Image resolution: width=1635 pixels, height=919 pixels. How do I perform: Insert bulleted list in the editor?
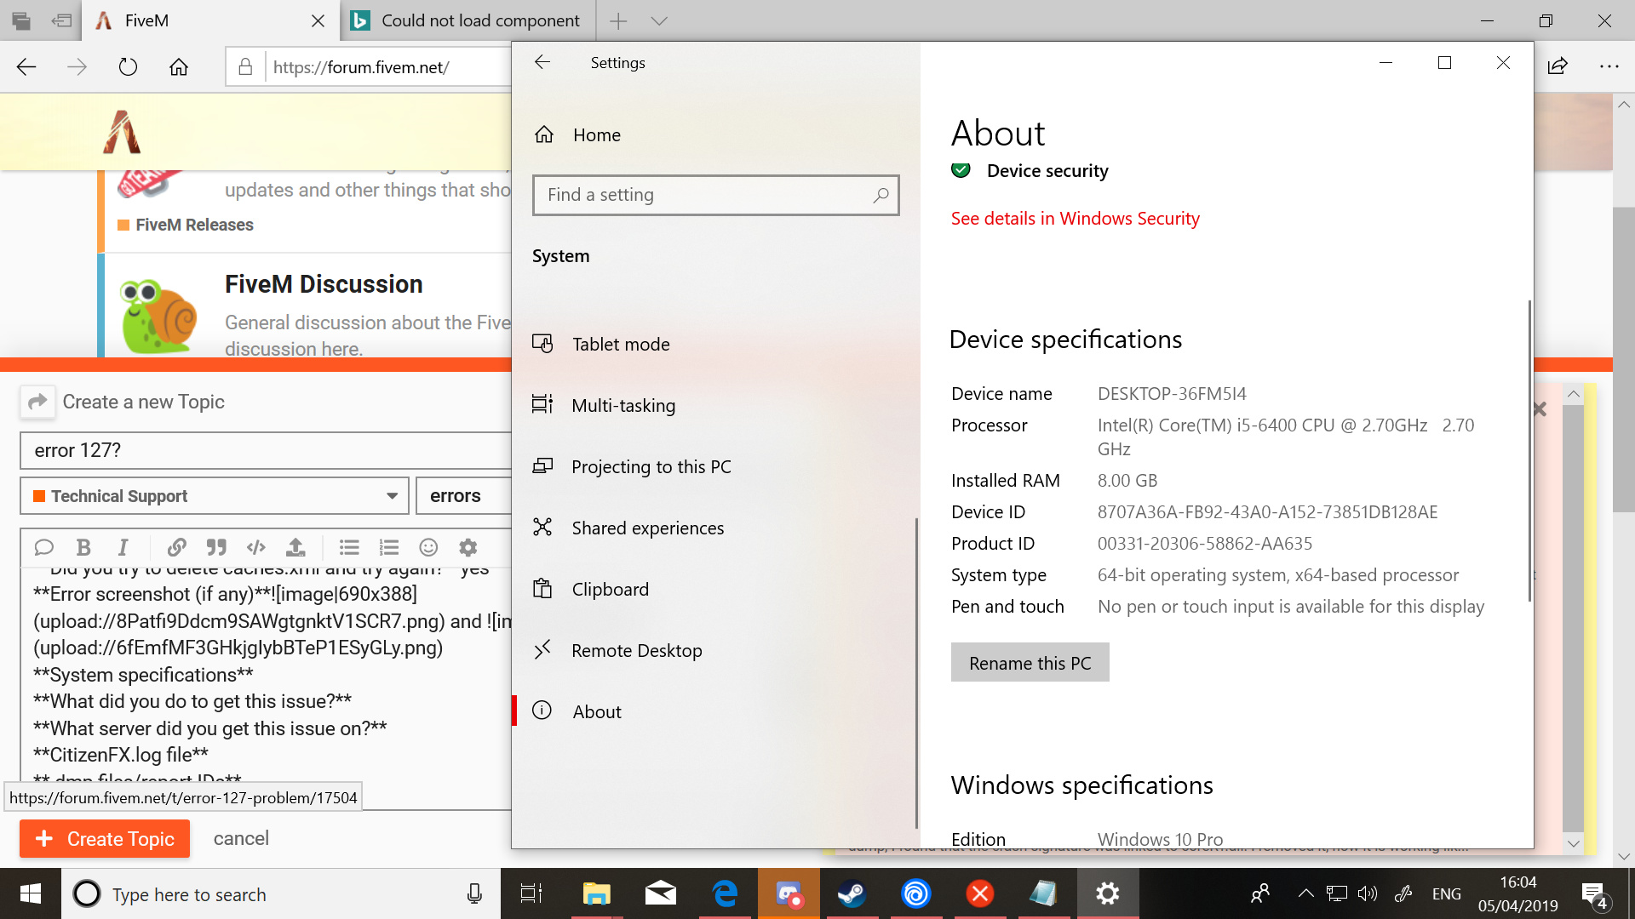[x=349, y=547]
